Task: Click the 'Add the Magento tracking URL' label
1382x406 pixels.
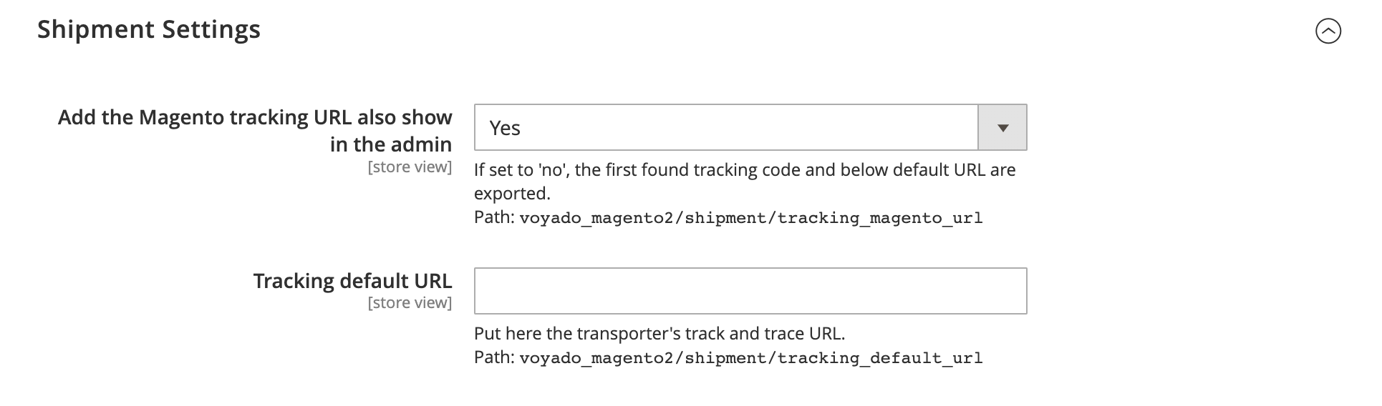Action: (x=255, y=117)
